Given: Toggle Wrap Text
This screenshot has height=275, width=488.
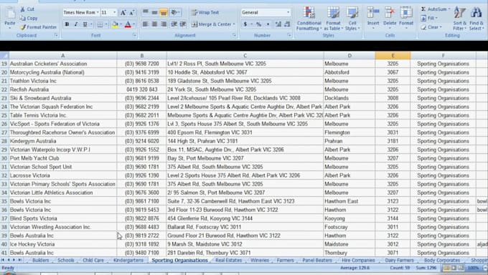Looking at the screenshot, I should 205,12.
